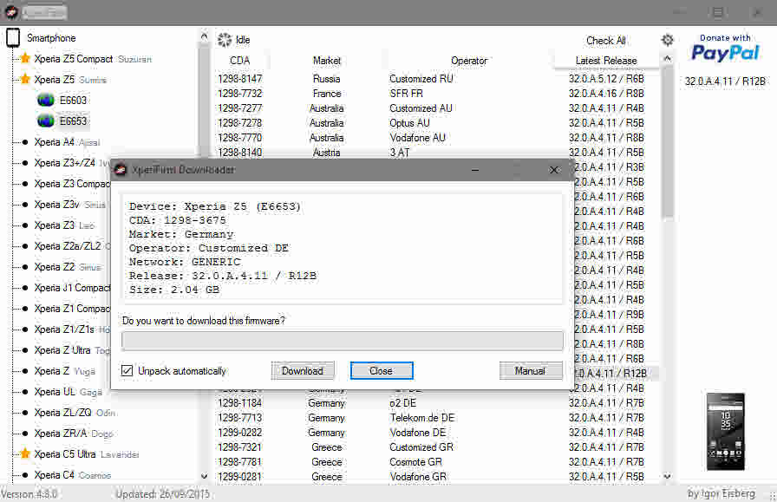
Task: Select the 1298-8147 Russia firmware row
Action: click(x=437, y=79)
